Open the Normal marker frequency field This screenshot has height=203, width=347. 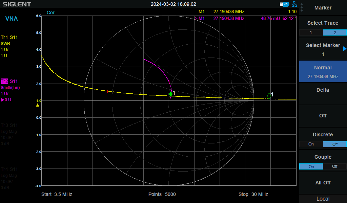pyautogui.click(x=323, y=72)
